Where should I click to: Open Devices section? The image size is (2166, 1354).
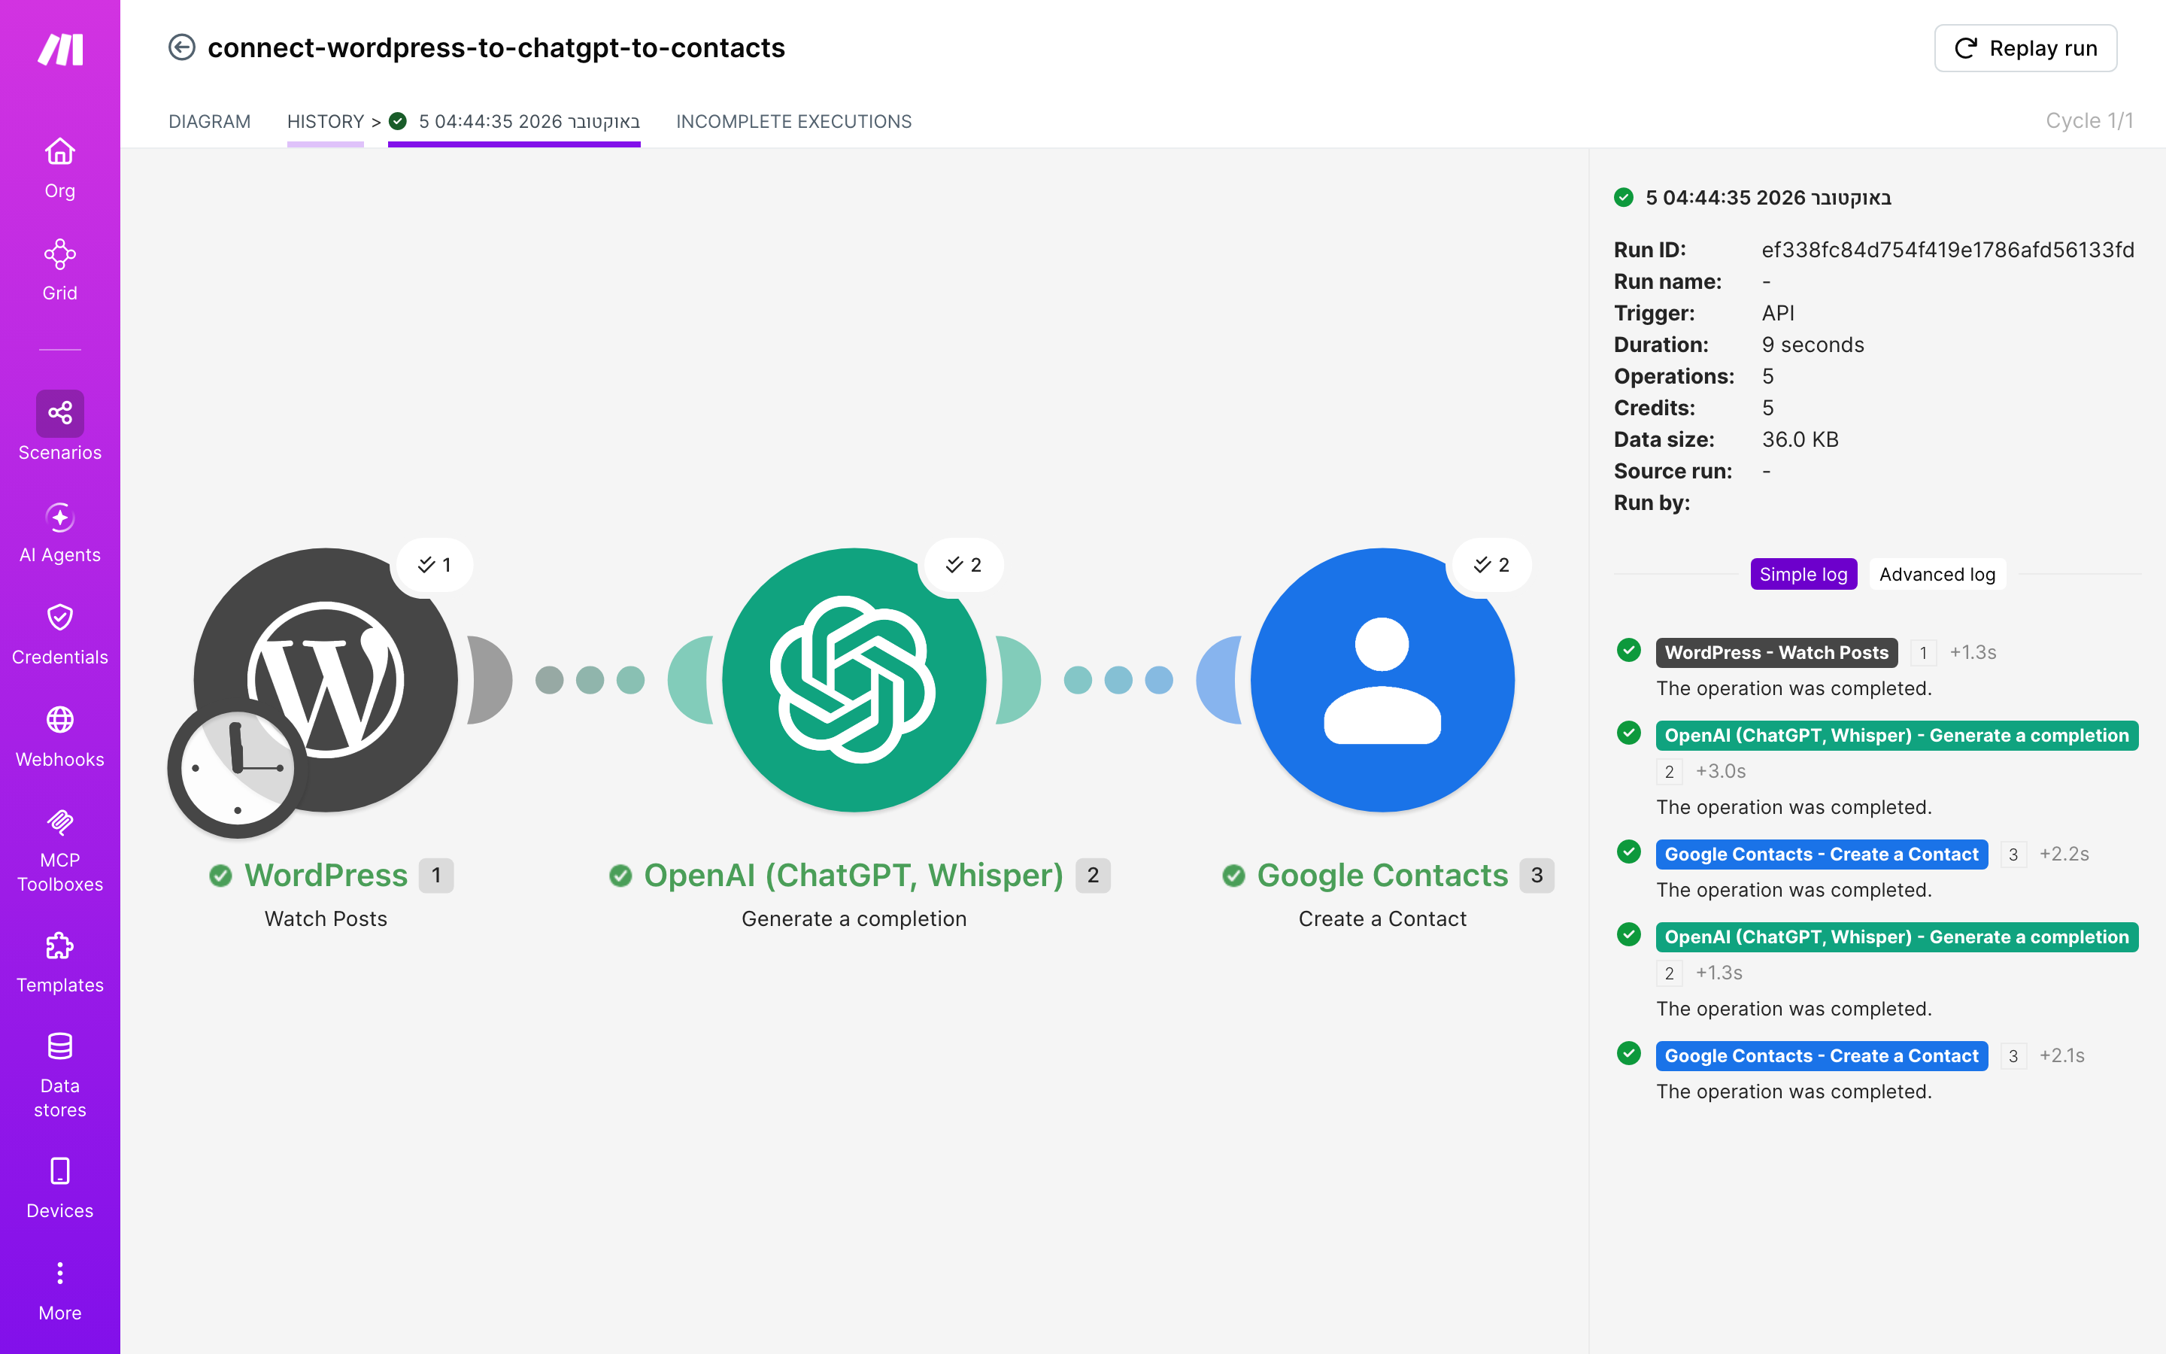coord(60,1189)
